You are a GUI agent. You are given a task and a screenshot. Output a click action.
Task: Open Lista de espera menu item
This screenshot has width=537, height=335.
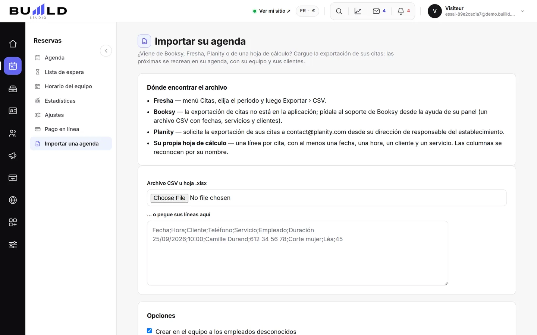tap(71, 72)
